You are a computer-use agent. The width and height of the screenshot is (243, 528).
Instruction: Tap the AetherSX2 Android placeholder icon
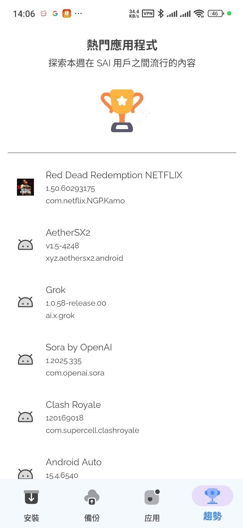coord(25,245)
